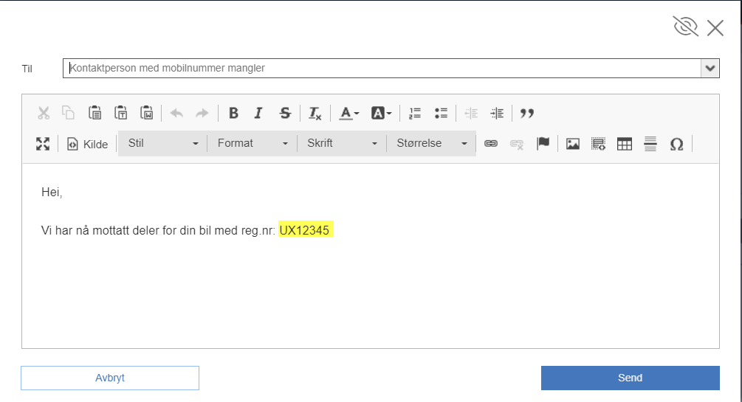Open the Størrelse size dropdown
The height and width of the screenshot is (402, 742).
pyautogui.click(x=431, y=143)
